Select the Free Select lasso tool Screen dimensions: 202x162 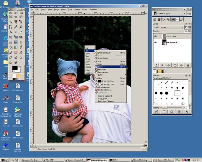pos(21,17)
